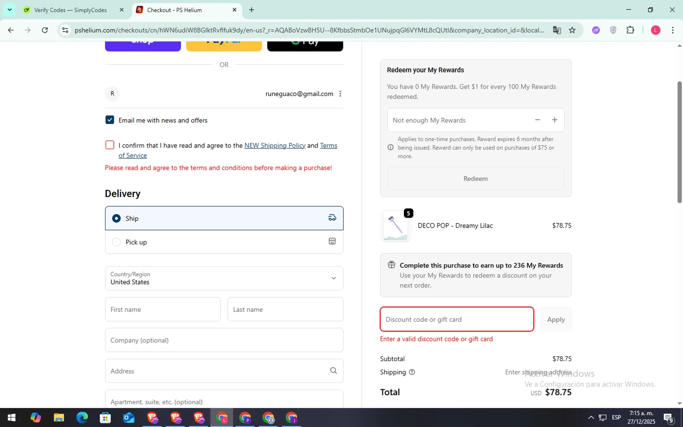
Task: Switch to the Chrome window with P profile
Action: tap(245, 417)
